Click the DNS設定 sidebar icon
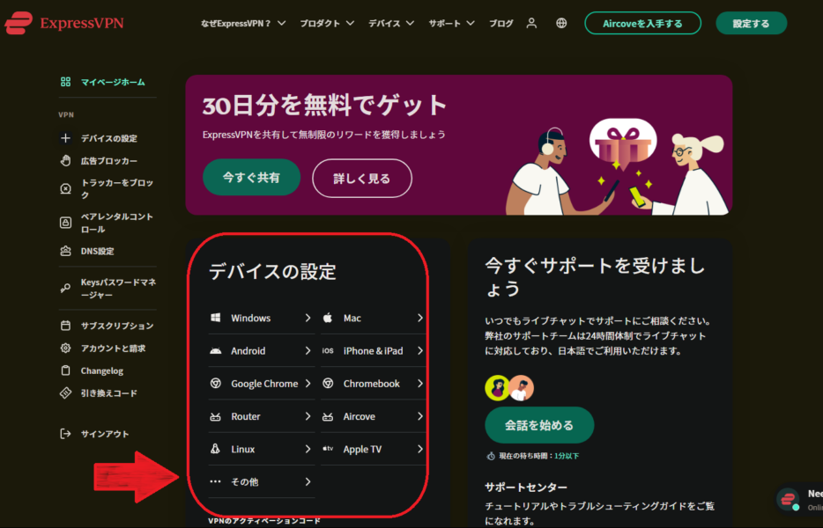The image size is (823, 528). tap(65, 251)
